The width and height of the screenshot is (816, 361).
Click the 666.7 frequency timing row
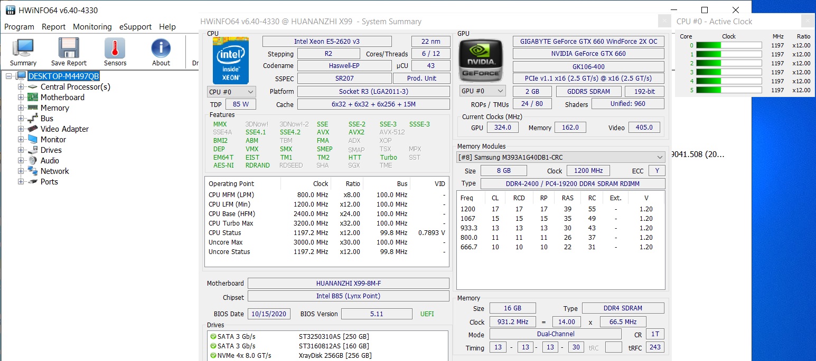(x=561, y=247)
